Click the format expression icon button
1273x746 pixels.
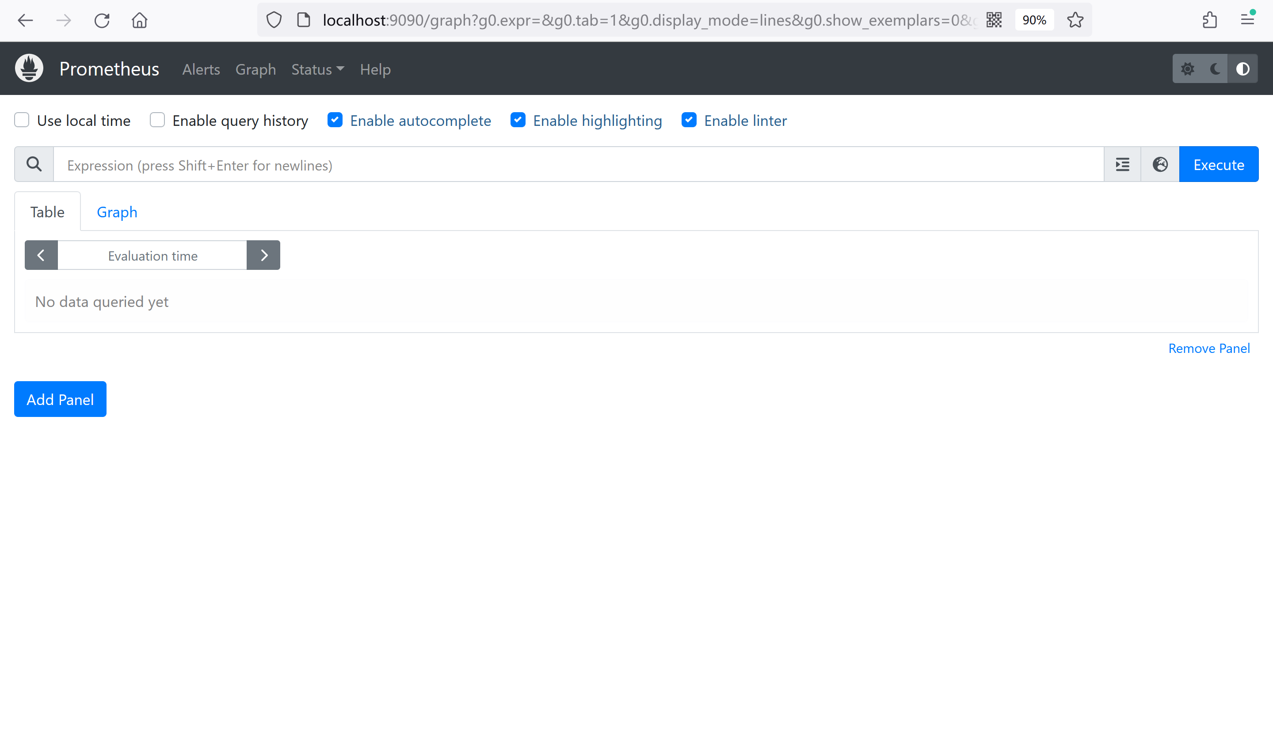(1122, 165)
